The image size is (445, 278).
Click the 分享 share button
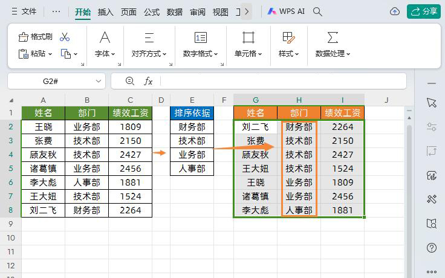[x=424, y=11]
